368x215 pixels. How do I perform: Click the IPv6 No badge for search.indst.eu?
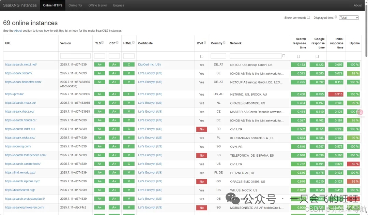click(202, 129)
